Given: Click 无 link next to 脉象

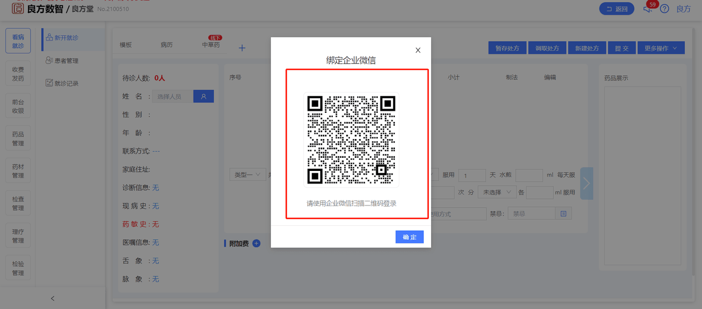Looking at the screenshot, I should [x=155, y=279].
